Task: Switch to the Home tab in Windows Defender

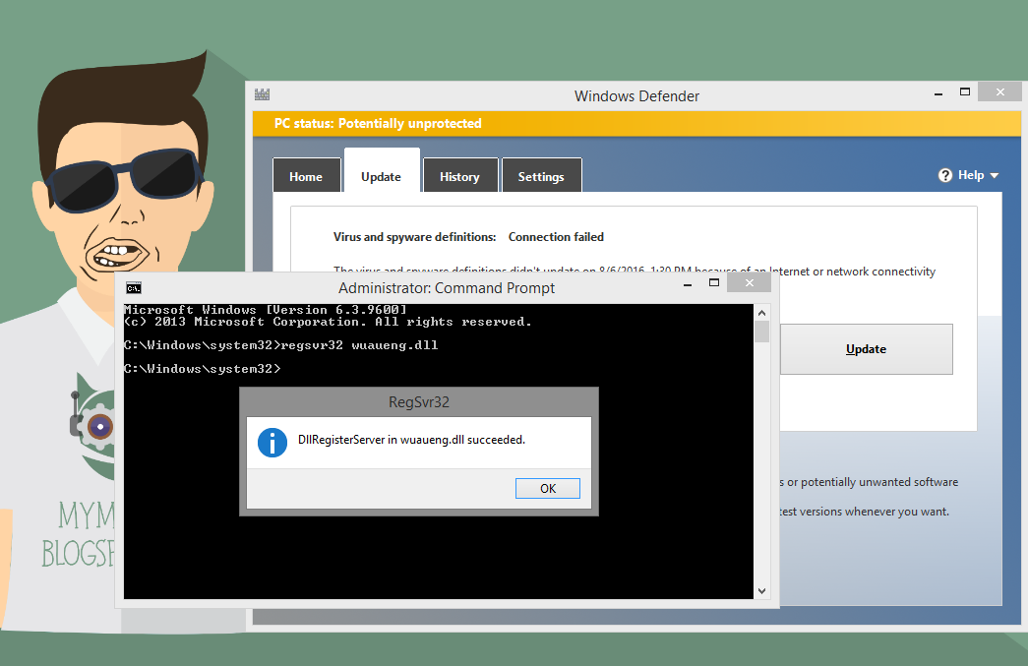Action: pyautogui.click(x=306, y=175)
